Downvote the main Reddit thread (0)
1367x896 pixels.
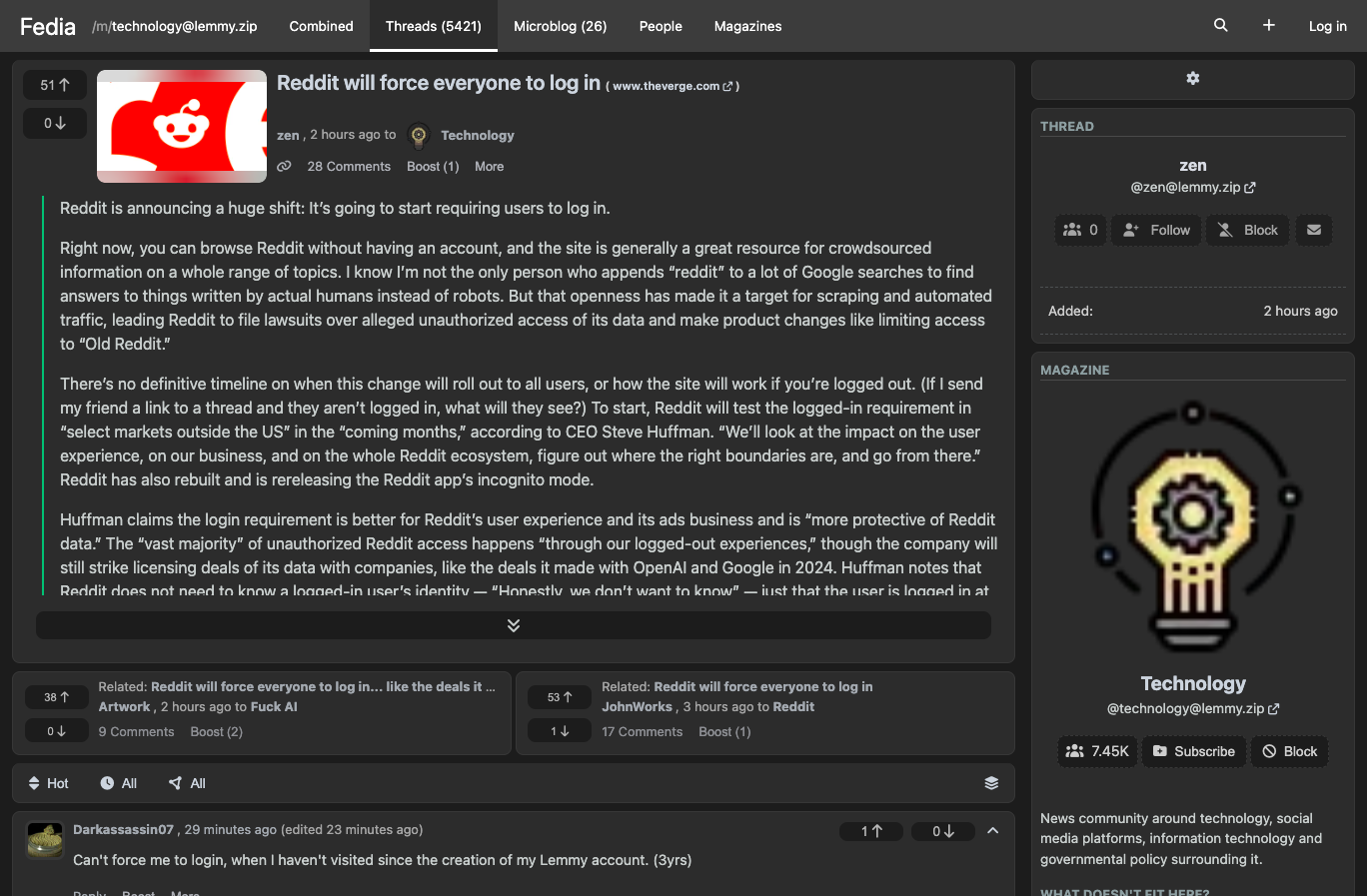pyautogui.click(x=55, y=123)
